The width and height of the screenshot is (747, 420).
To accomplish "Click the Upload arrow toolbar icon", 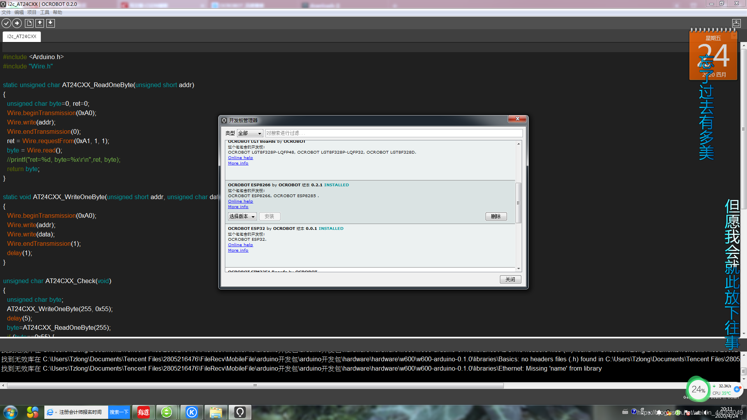I will 17,23.
